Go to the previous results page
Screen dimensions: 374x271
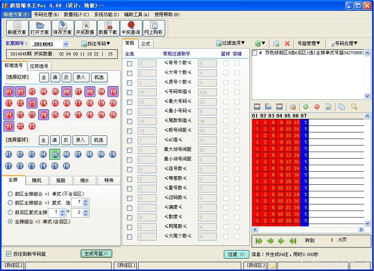[x=270, y=241]
